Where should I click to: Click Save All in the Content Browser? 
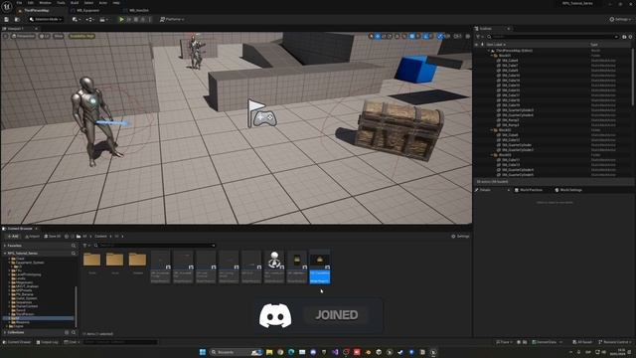coord(53,237)
